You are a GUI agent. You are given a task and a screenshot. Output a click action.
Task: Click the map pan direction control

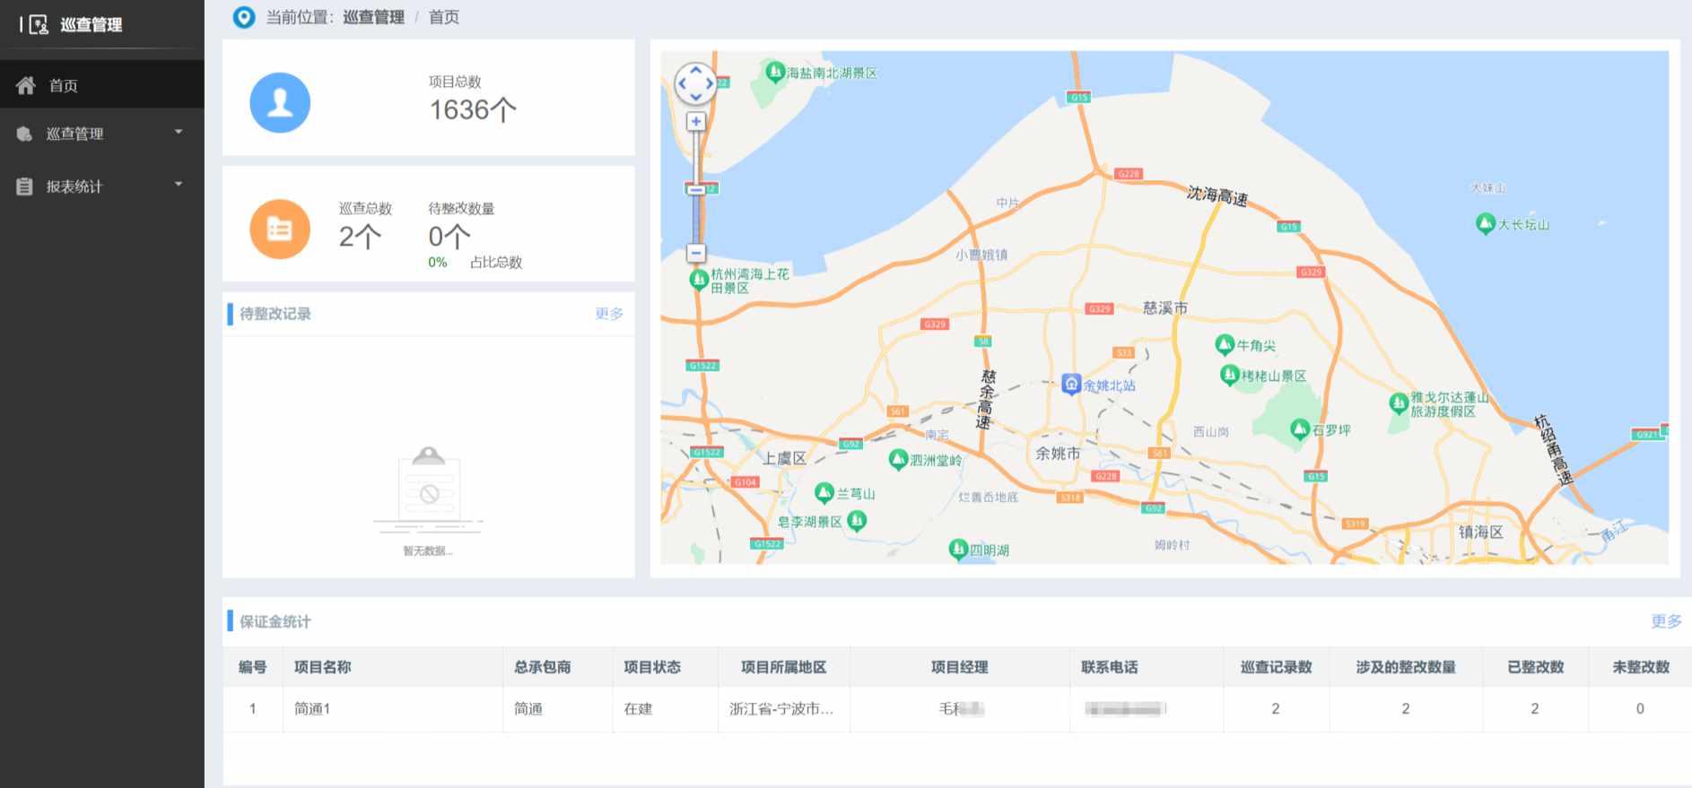[695, 84]
